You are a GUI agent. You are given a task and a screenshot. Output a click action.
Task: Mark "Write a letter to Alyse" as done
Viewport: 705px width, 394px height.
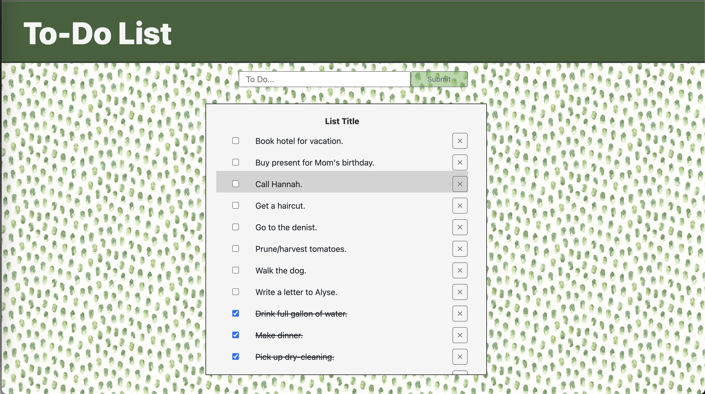coord(236,292)
